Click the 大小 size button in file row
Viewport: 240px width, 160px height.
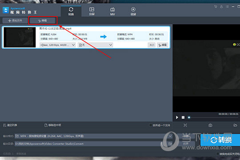152,45
